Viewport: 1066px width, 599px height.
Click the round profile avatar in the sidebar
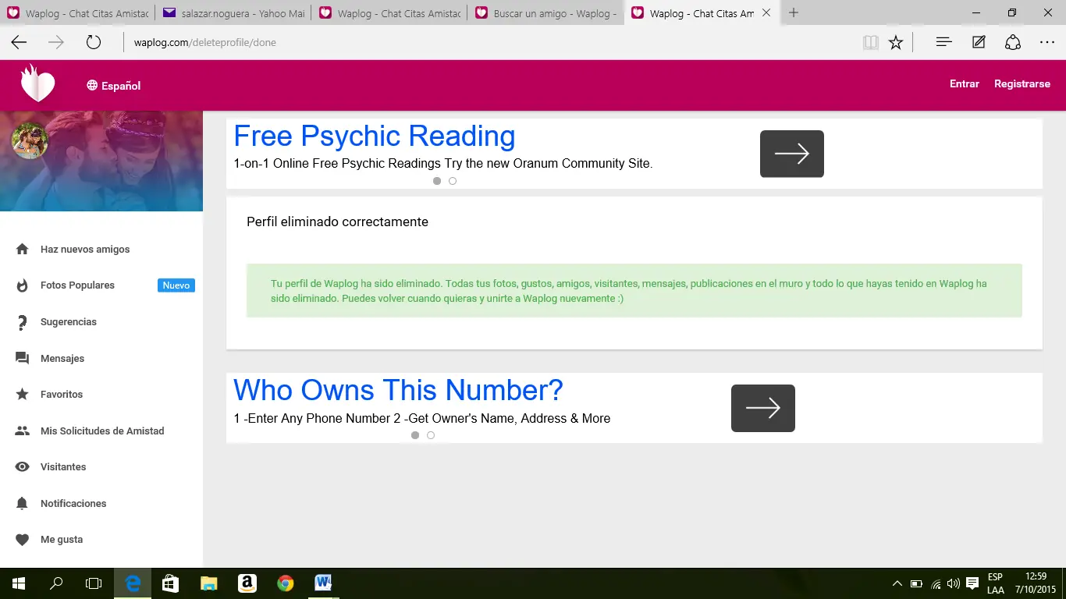point(30,141)
